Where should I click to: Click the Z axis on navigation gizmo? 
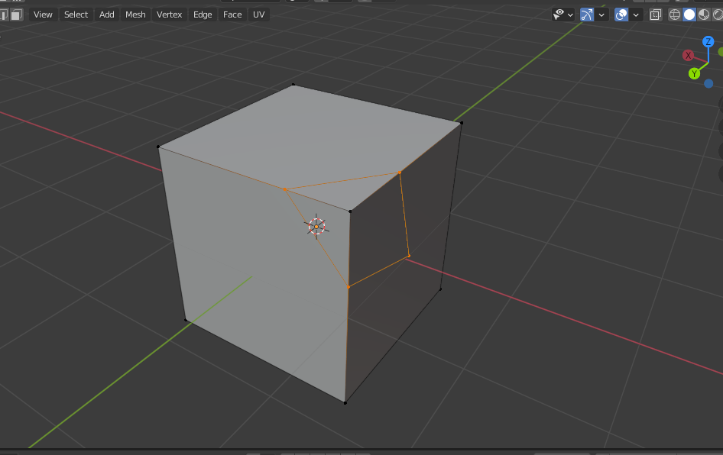[708, 42]
